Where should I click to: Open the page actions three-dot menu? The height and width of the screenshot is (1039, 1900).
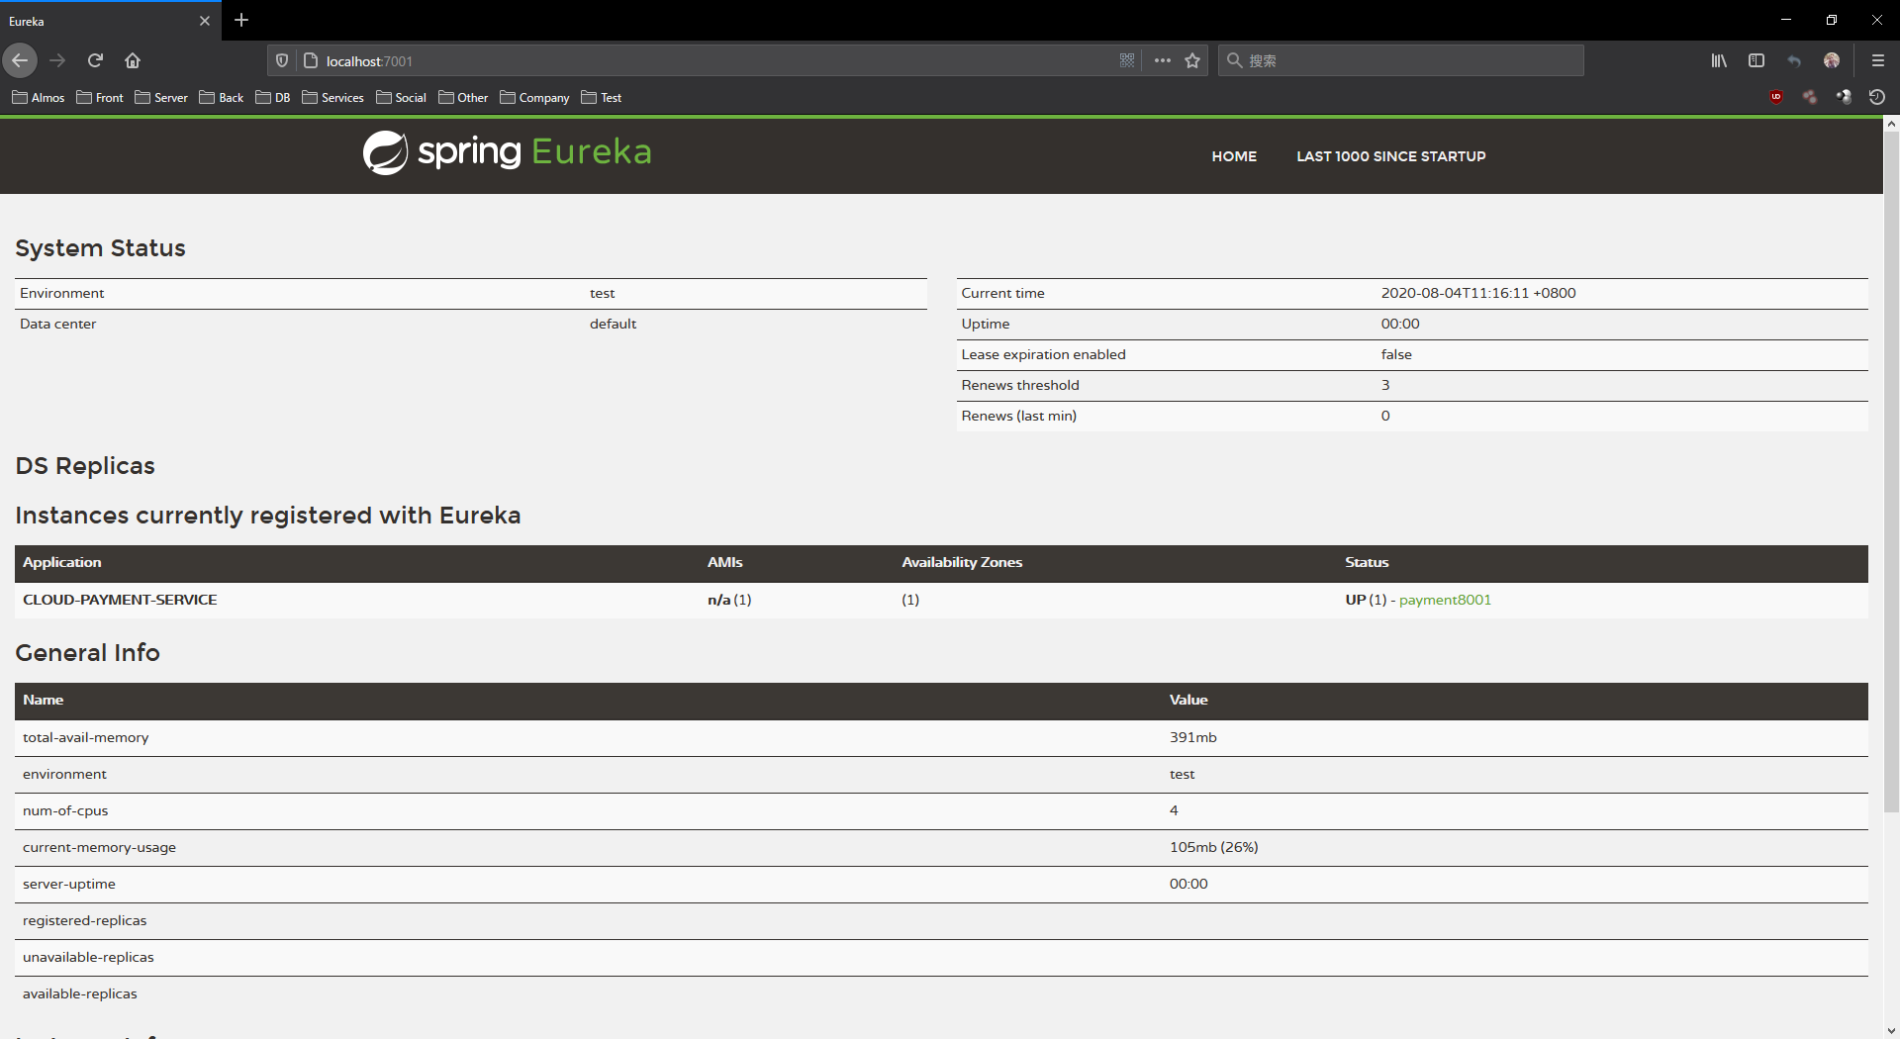pos(1162,60)
